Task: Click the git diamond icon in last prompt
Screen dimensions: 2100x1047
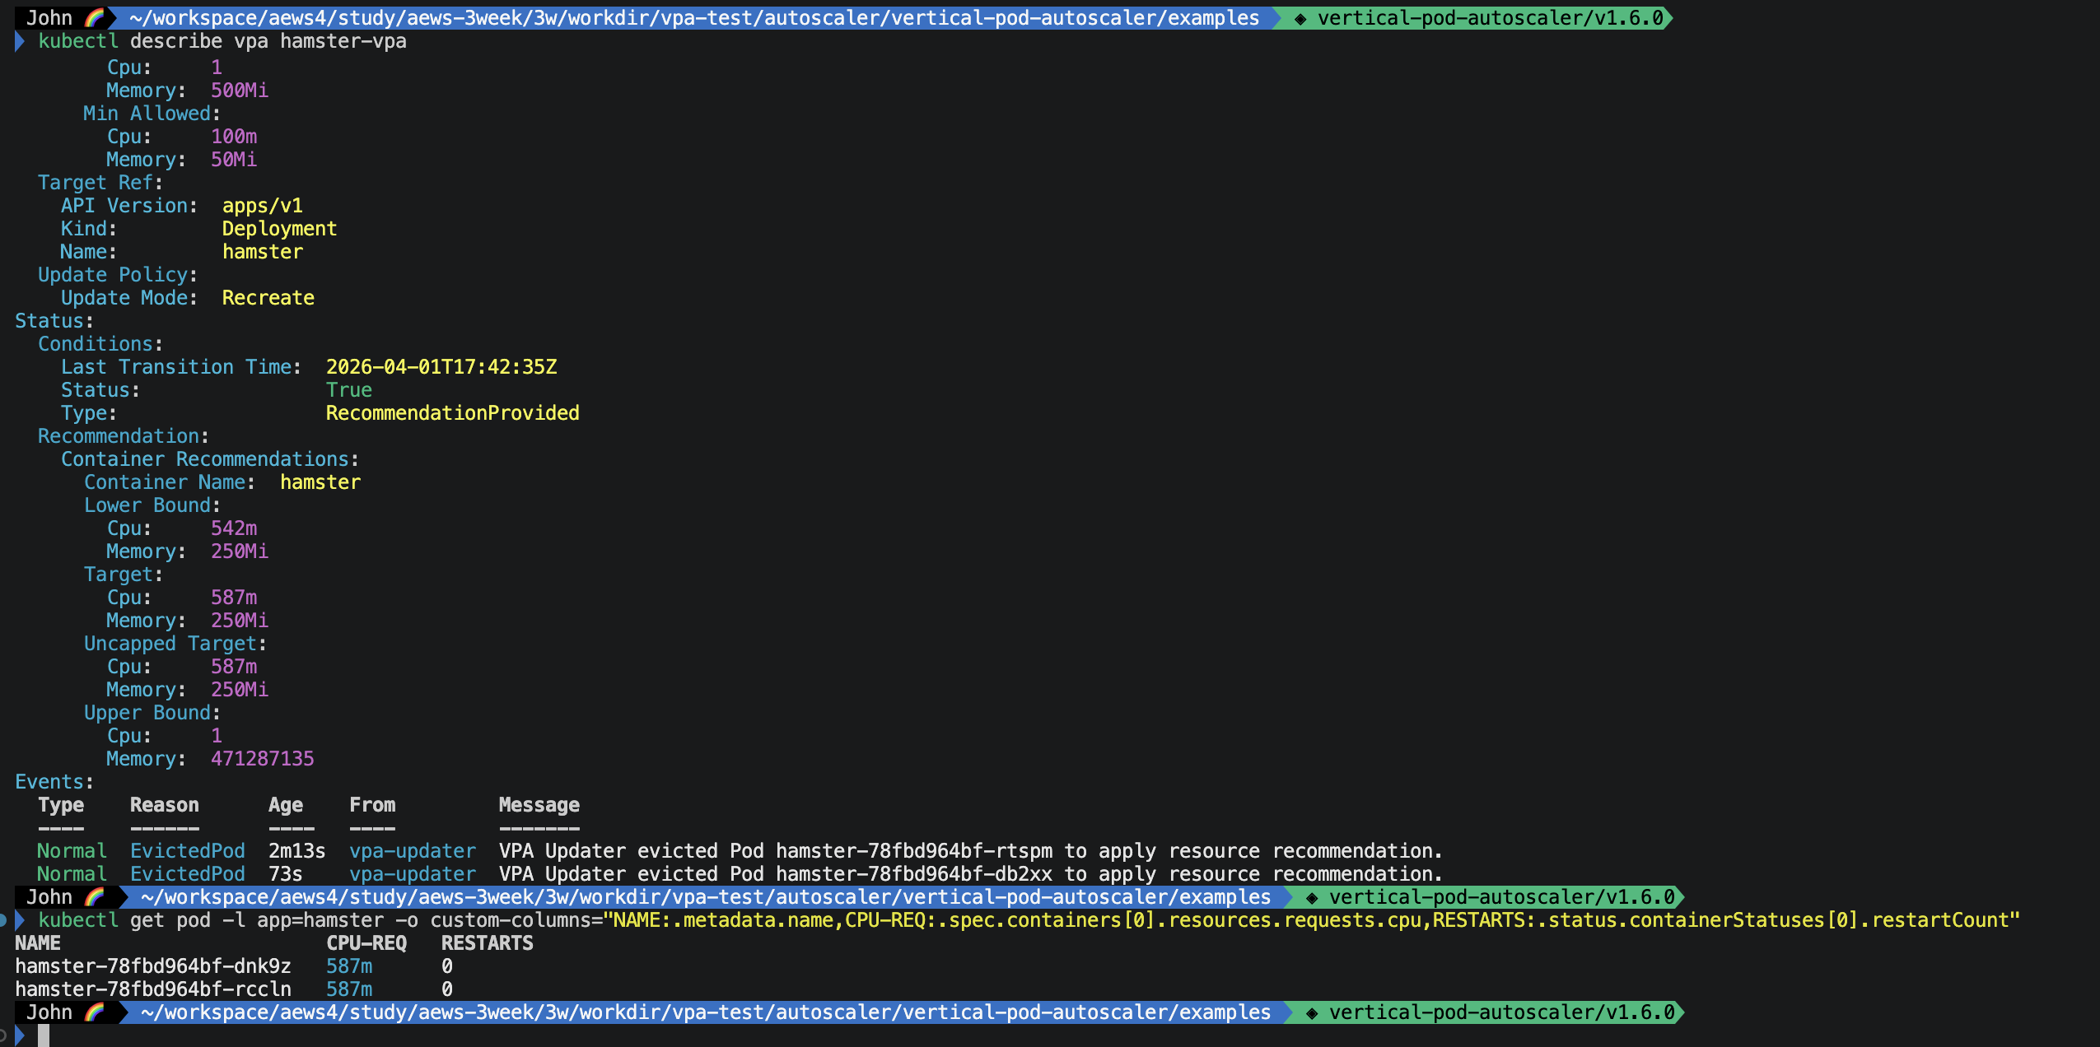Action: 1312,1012
